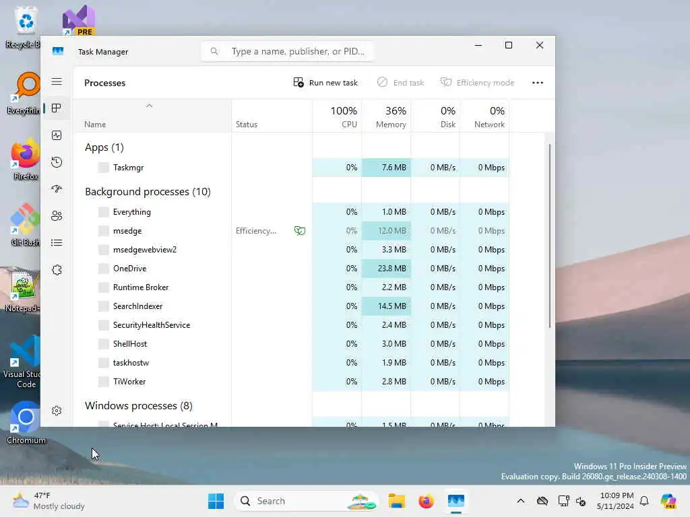This screenshot has width=690, height=517.
Task: Click the Task Manager title bar app icon
Action: click(58, 51)
